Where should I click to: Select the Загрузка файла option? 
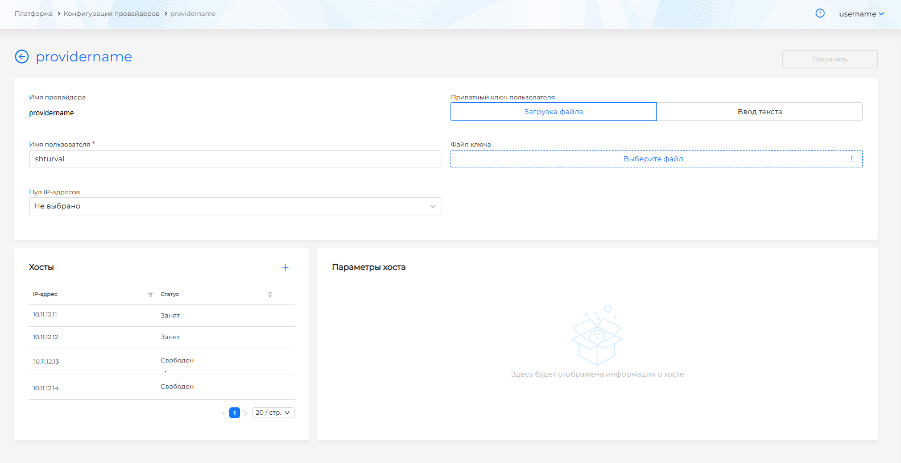(553, 112)
